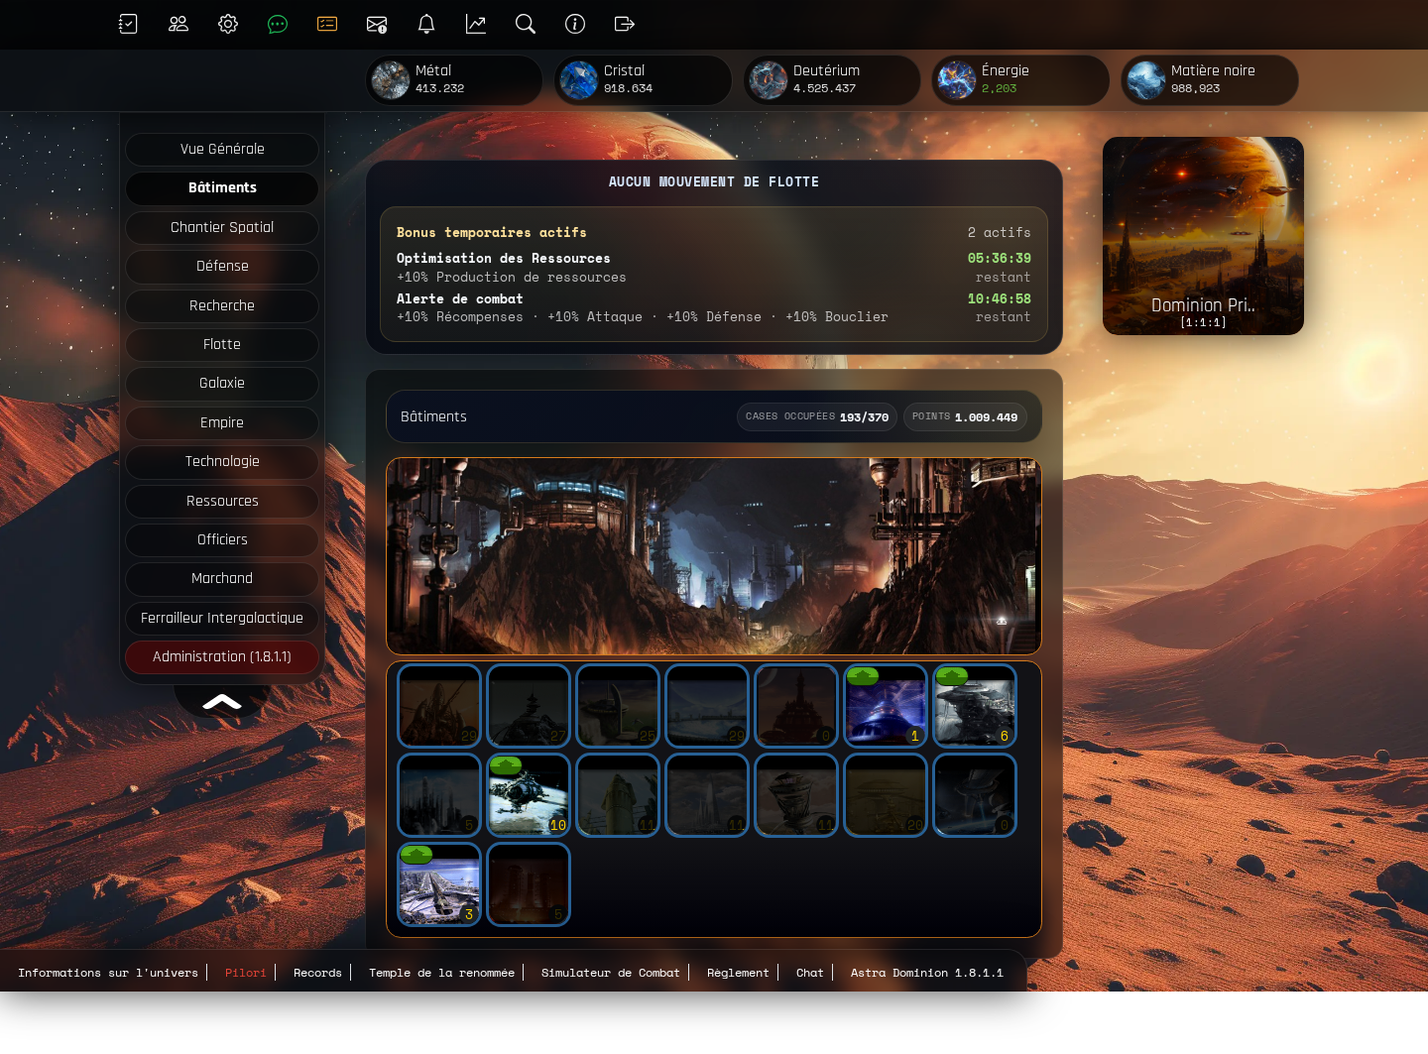Open the players/alliance group icon

178,24
